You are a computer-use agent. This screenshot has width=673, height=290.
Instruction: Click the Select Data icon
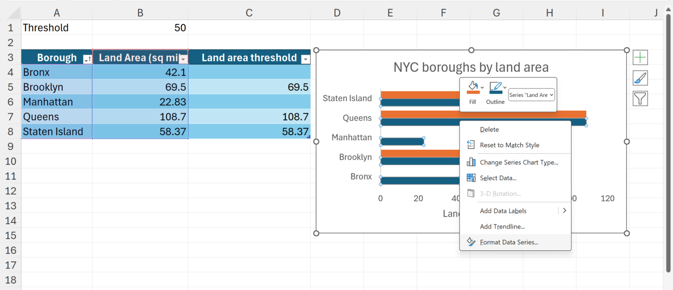[x=471, y=178]
